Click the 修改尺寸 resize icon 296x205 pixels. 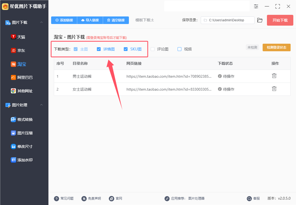13,146
